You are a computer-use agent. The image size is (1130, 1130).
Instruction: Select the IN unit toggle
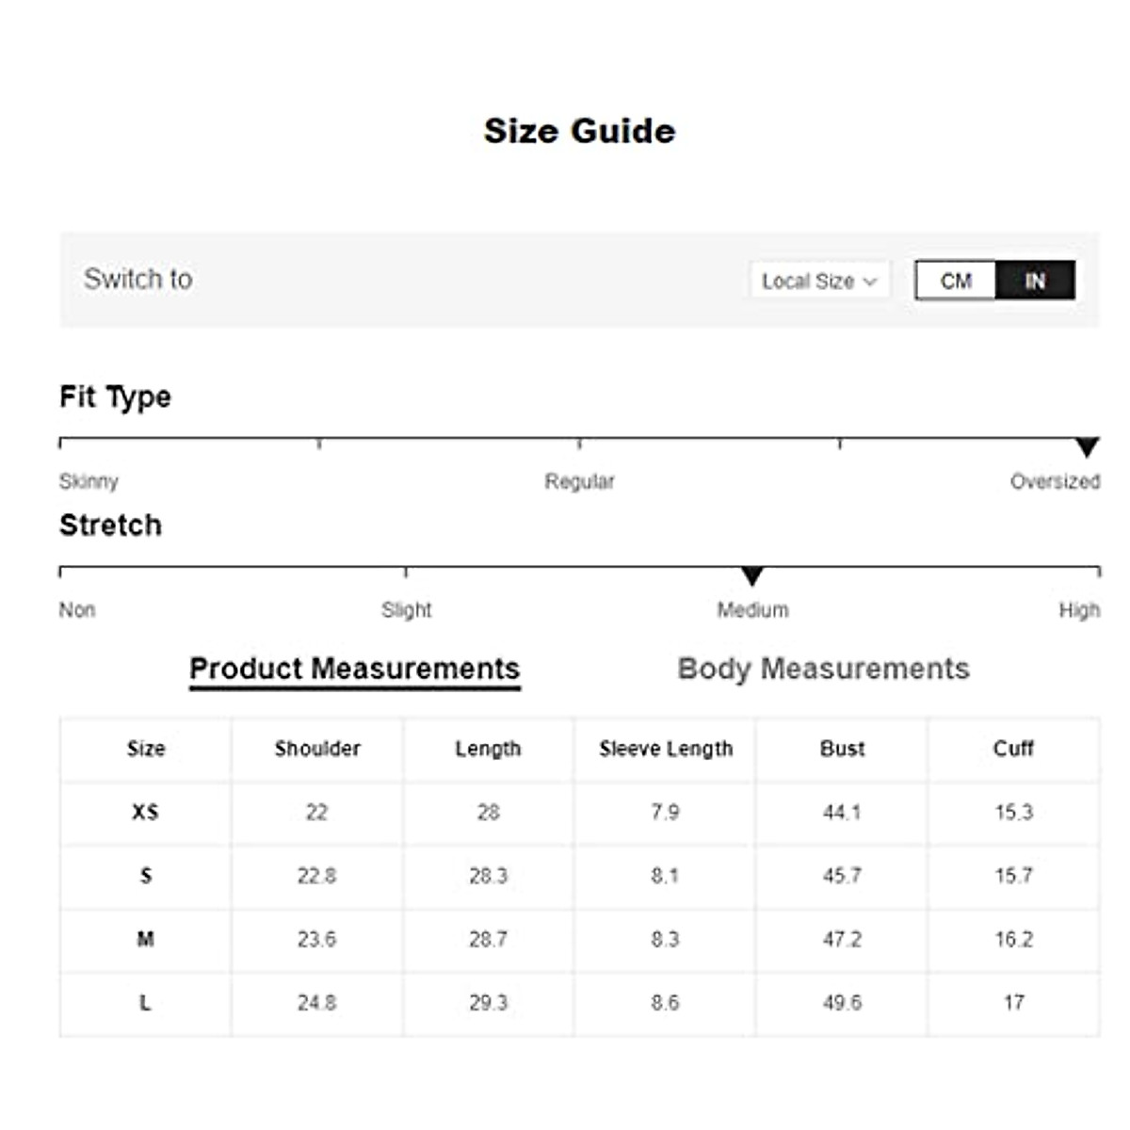[x=1035, y=281]
